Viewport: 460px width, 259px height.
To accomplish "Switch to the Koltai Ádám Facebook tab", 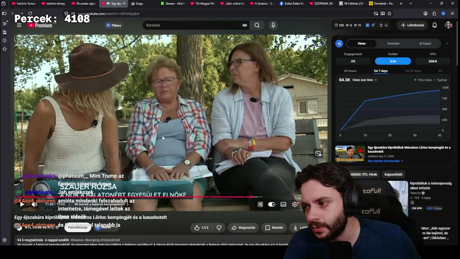I will point(292,4).
